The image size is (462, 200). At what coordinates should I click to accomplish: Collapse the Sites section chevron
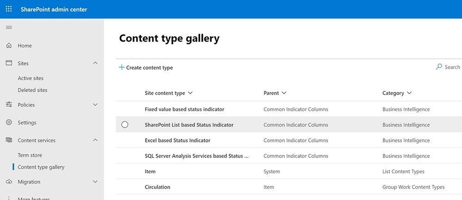[95, 63]
